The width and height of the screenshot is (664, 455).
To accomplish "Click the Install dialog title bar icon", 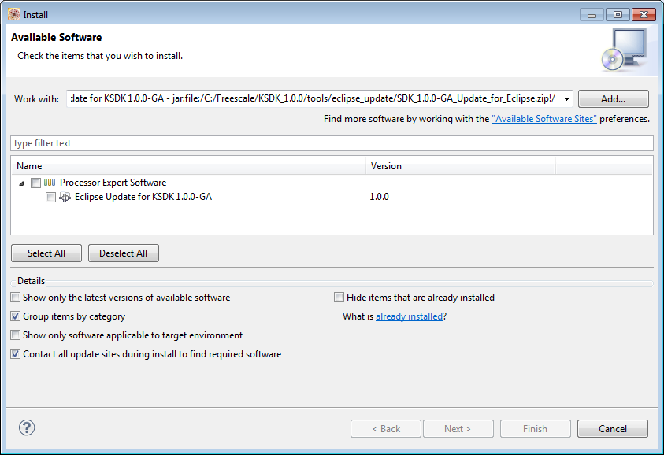I will tap(13, 14).
